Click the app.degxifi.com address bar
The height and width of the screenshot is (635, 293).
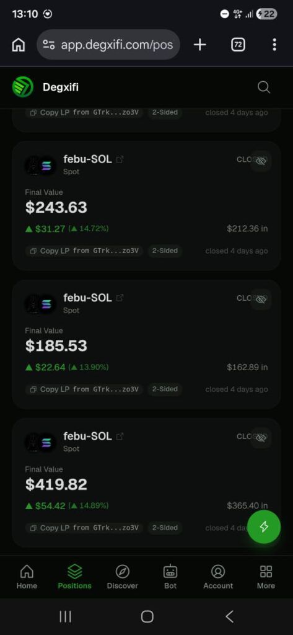click(x=108, y=45)
